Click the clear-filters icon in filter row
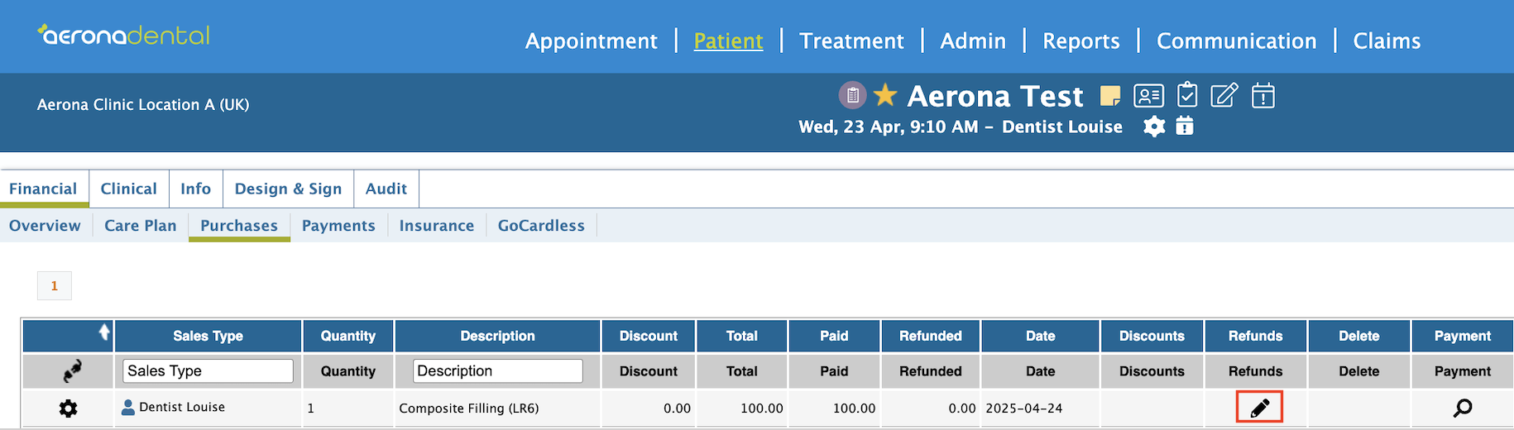Image resolution: width=1514 pixels, height=430 pixels. [72, 371]
